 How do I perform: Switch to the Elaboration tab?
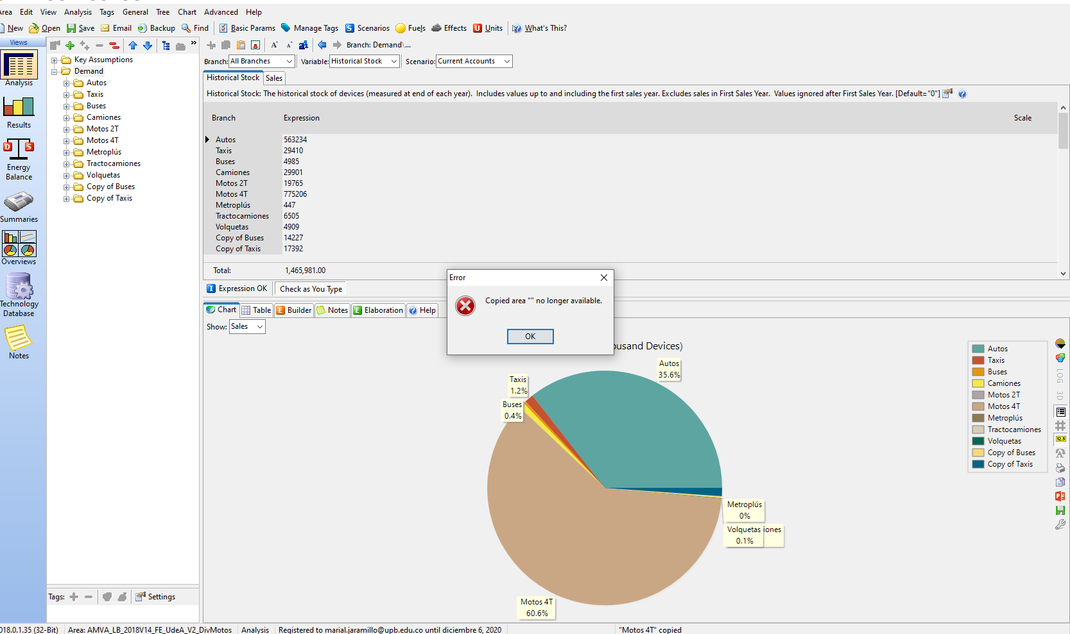point(378,310)
